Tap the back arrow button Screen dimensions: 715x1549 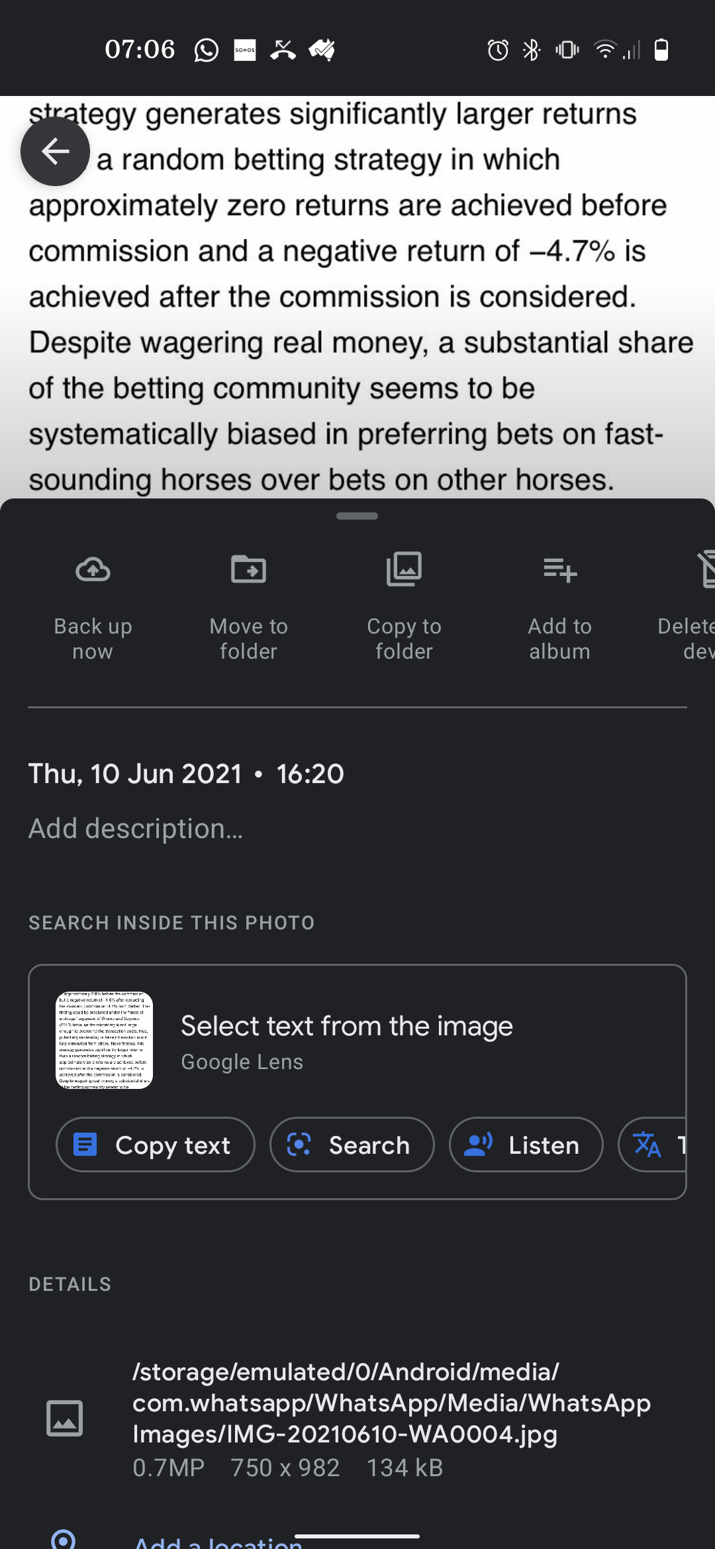click(55, 152)
